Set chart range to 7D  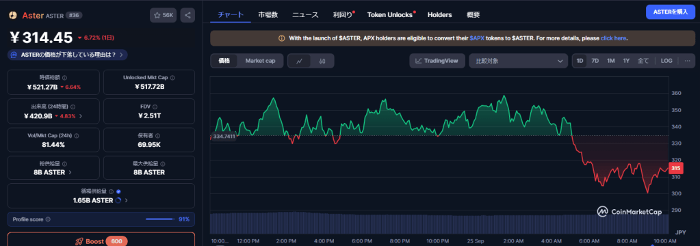coord(595,61)
